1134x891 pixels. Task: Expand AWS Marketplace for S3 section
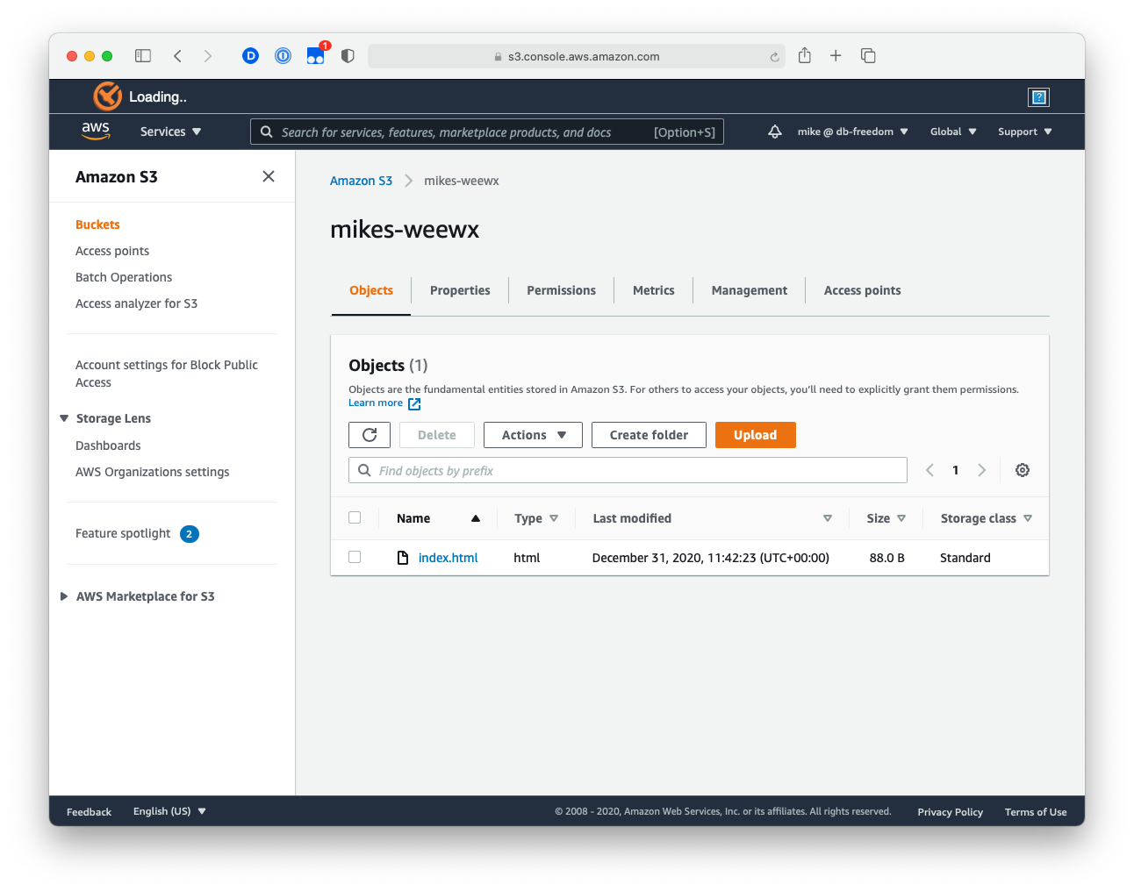[x=64, y=596]
